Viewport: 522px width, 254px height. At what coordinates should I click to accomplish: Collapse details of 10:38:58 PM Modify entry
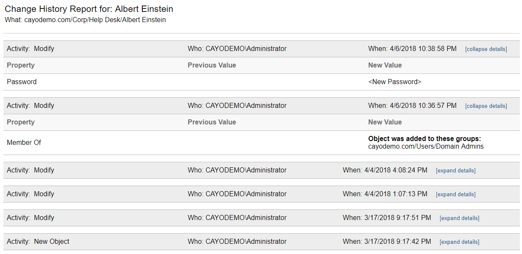[486, 49]
